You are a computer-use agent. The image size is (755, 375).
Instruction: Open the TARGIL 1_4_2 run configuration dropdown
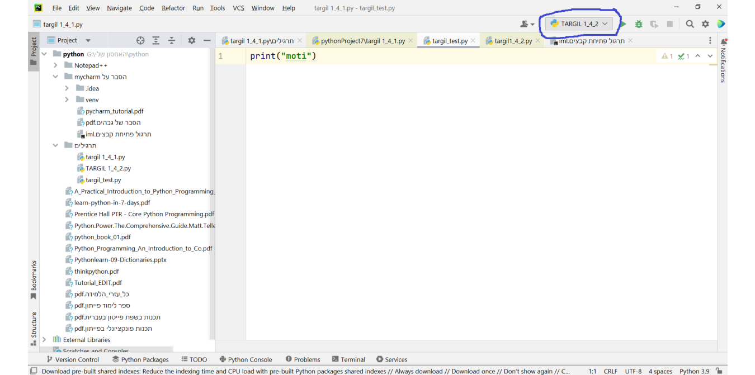coord(579,24)
